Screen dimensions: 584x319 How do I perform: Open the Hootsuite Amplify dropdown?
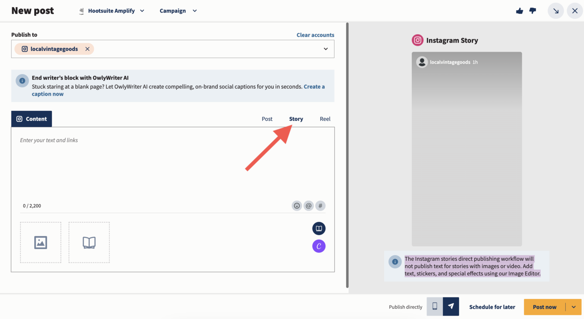tap(112, 11)
